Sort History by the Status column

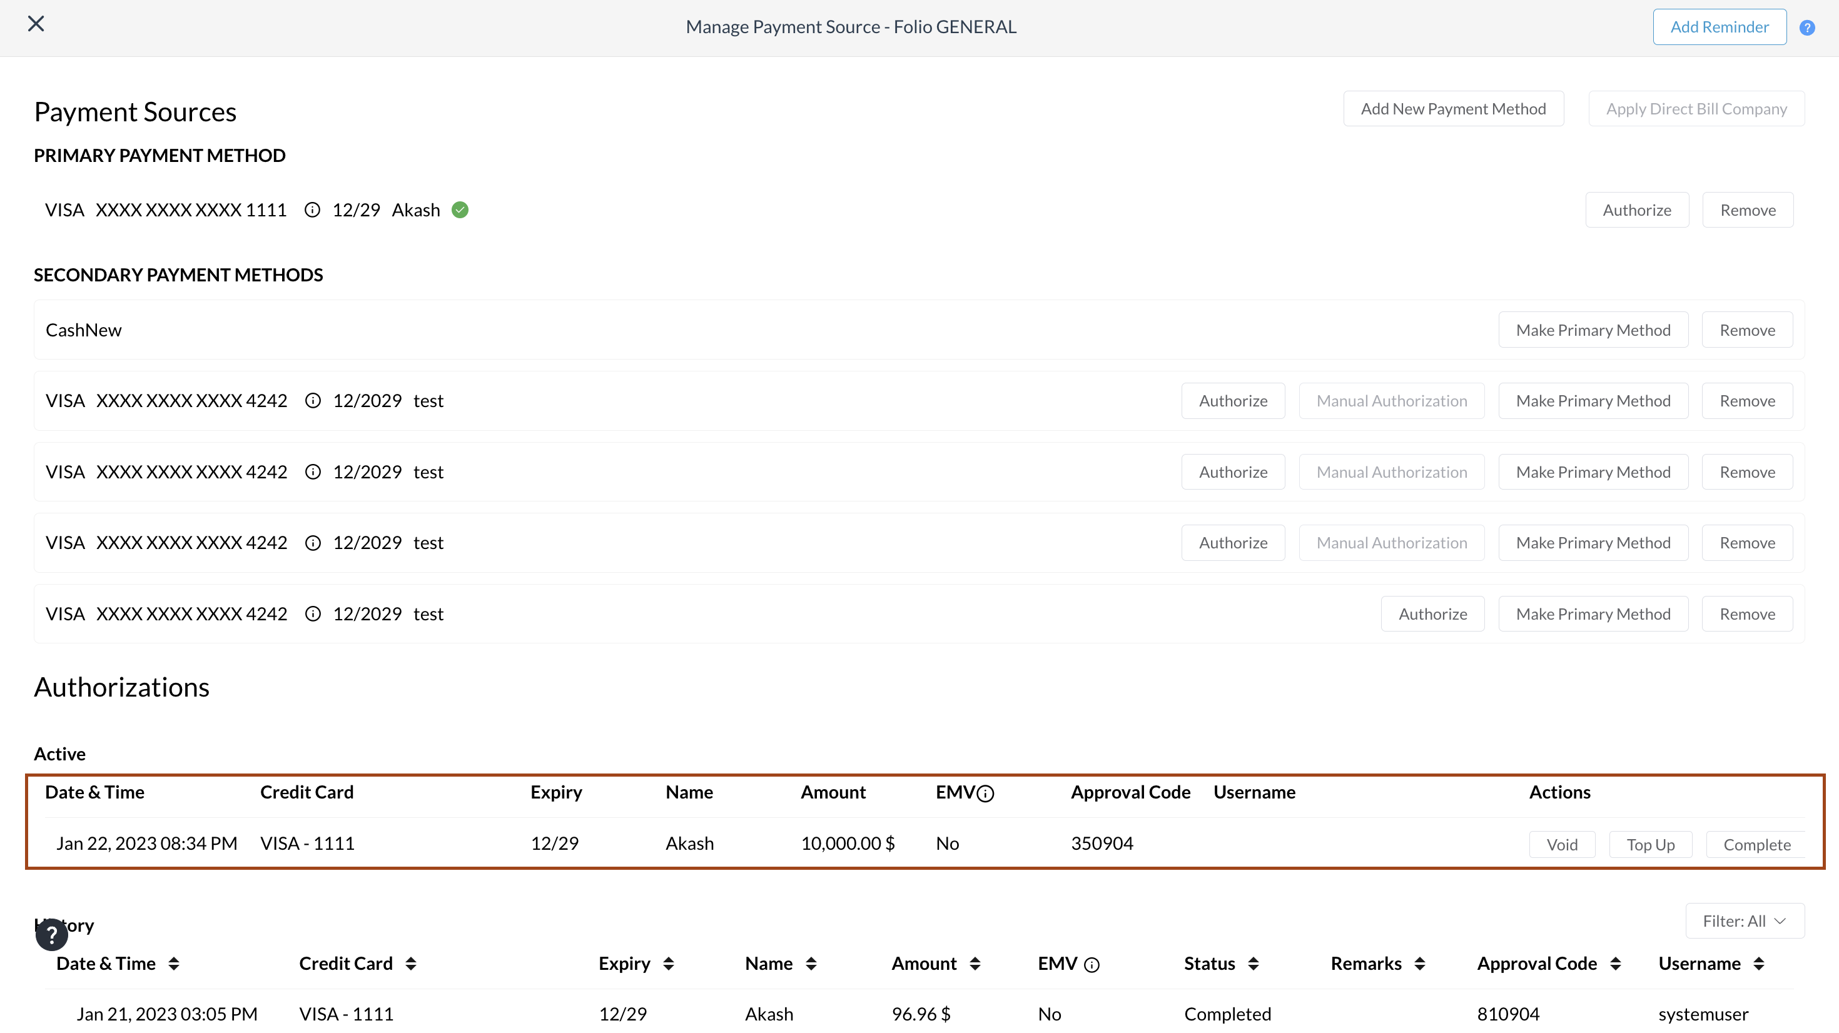pyautogui.click(x=1254, y=964)
